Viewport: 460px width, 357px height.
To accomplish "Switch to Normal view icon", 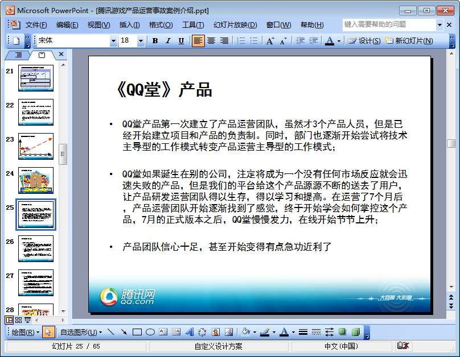I will pos(9,320).
